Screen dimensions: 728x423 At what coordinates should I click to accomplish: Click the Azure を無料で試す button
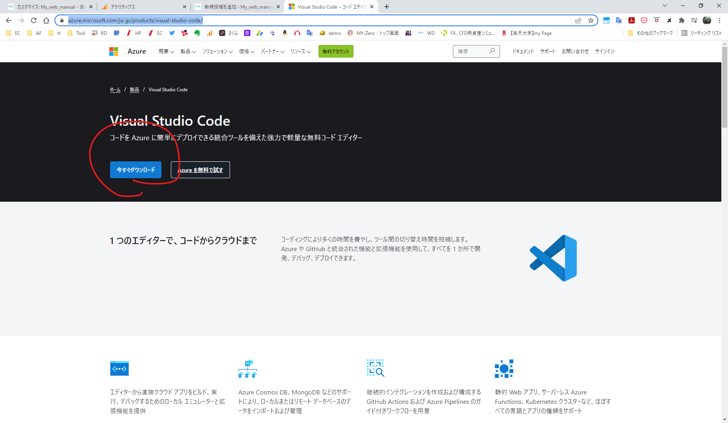(x=200, y=170)
